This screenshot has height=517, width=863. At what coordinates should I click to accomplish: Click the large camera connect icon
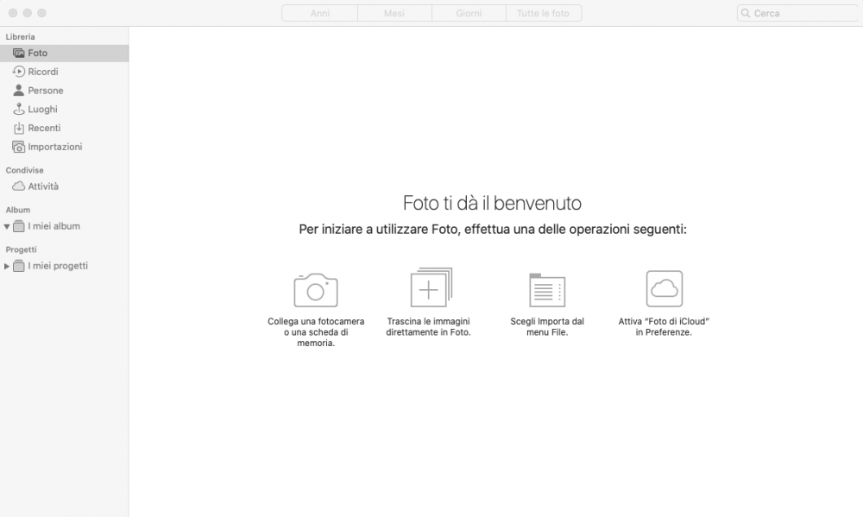[x=315, y=290]
